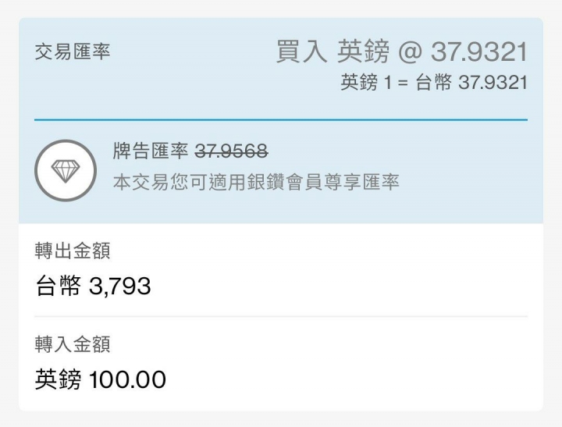
Task: Tap the @ symbol in rate heading
Action: [410, 52]
